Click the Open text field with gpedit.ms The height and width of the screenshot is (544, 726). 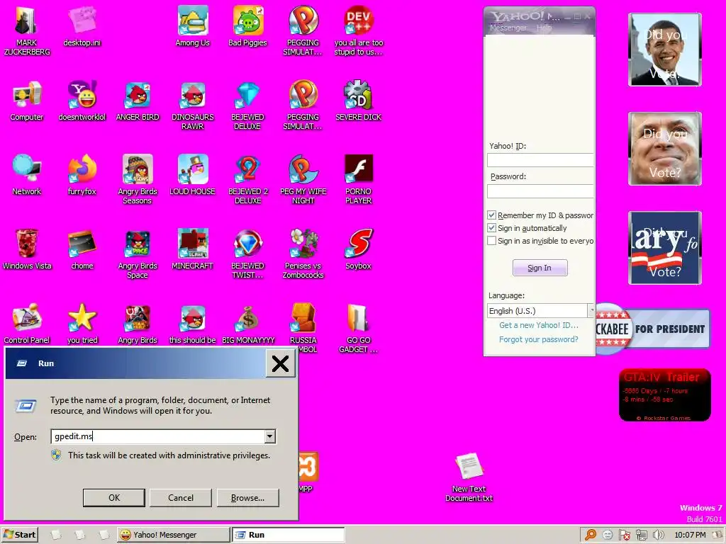[158, 436]
